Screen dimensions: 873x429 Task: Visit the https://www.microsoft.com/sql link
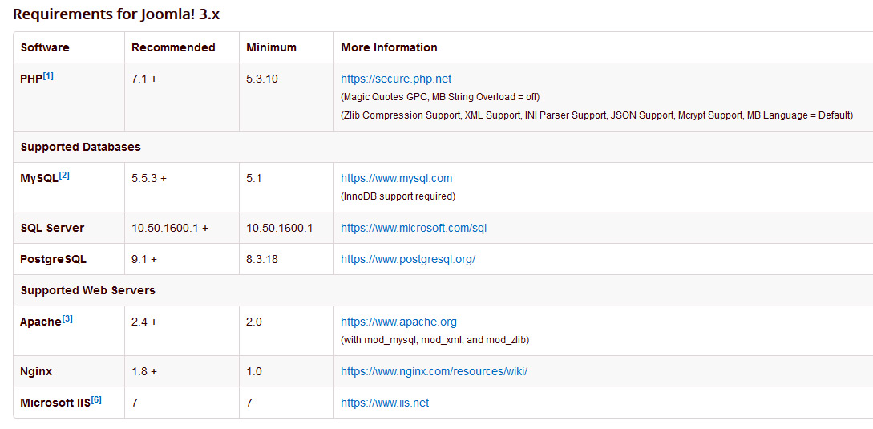tap(414, 228)
